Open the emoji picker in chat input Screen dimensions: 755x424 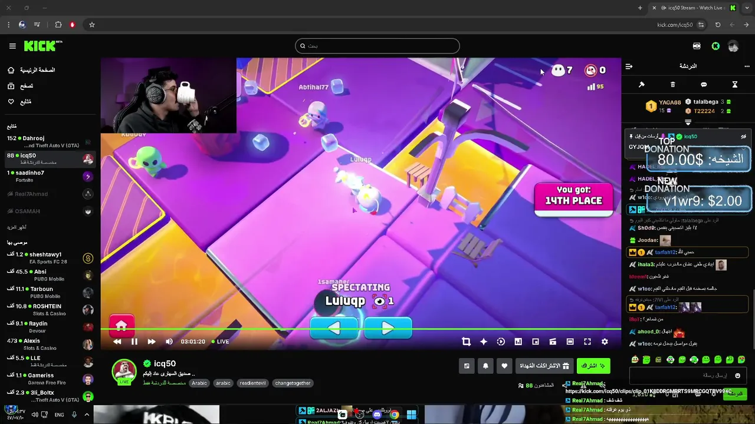pyautogui.click(x=737, y=376)
